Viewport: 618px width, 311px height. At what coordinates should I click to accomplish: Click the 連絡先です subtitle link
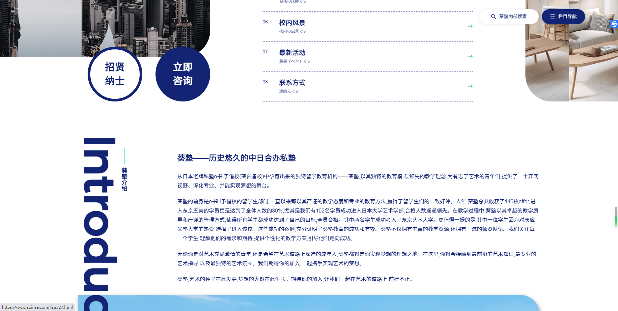289,91
